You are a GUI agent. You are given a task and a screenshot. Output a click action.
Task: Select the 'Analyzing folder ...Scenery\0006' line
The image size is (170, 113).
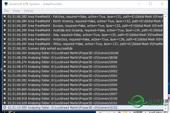click(83, 89)
